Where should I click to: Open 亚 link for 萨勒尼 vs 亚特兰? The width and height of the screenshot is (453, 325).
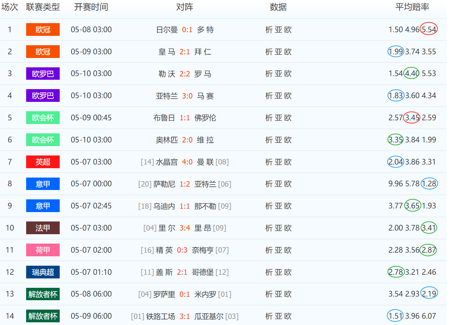click(278, 184)
